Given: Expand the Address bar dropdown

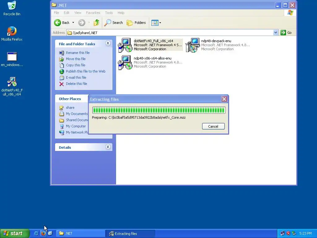Looking at the screenshot, I should click(x=276, y=33).
